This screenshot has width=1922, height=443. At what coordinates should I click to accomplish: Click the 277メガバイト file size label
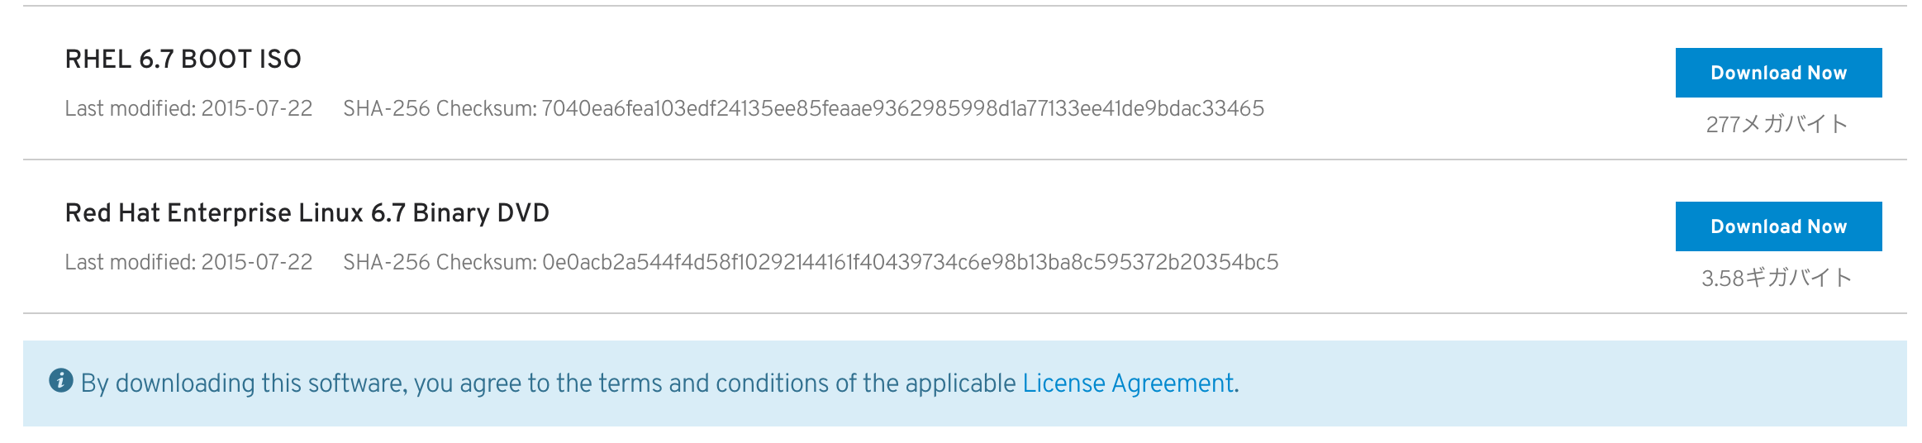1777,124
